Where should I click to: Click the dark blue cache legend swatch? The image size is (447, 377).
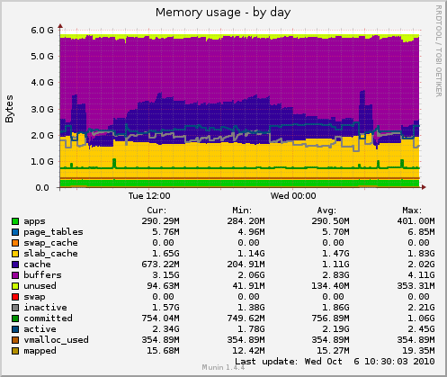[15, 265]
